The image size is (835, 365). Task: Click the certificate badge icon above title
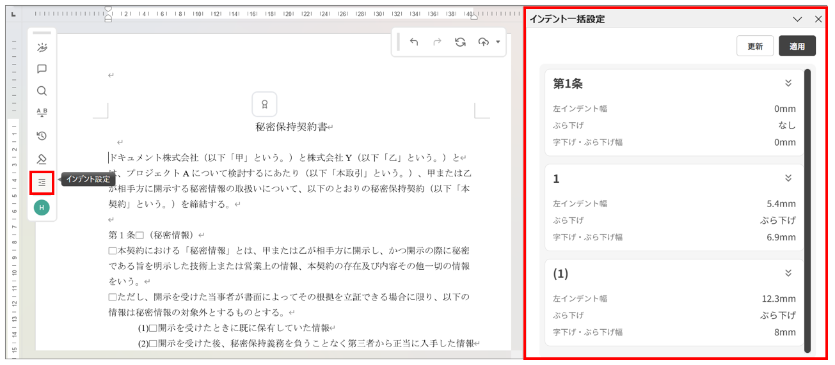(264, 104)
